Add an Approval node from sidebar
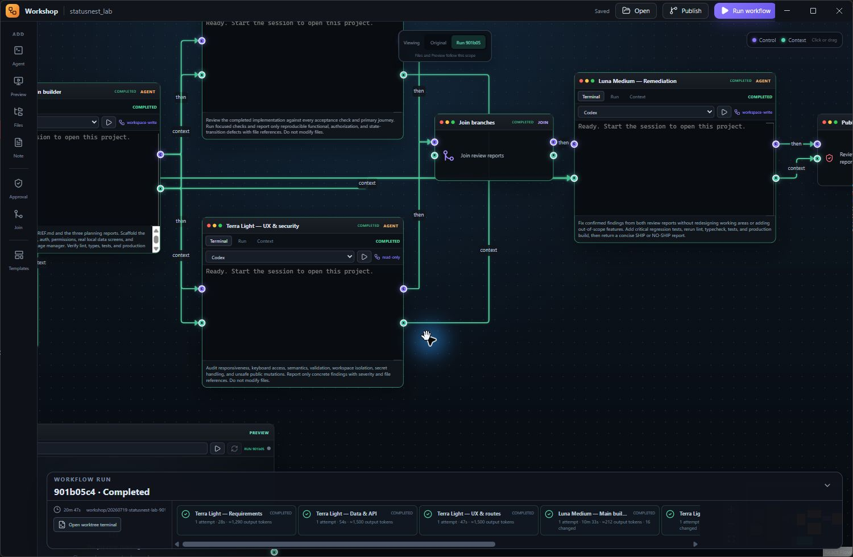The height and width of the screenshot is (557, 853). point(18,189)
